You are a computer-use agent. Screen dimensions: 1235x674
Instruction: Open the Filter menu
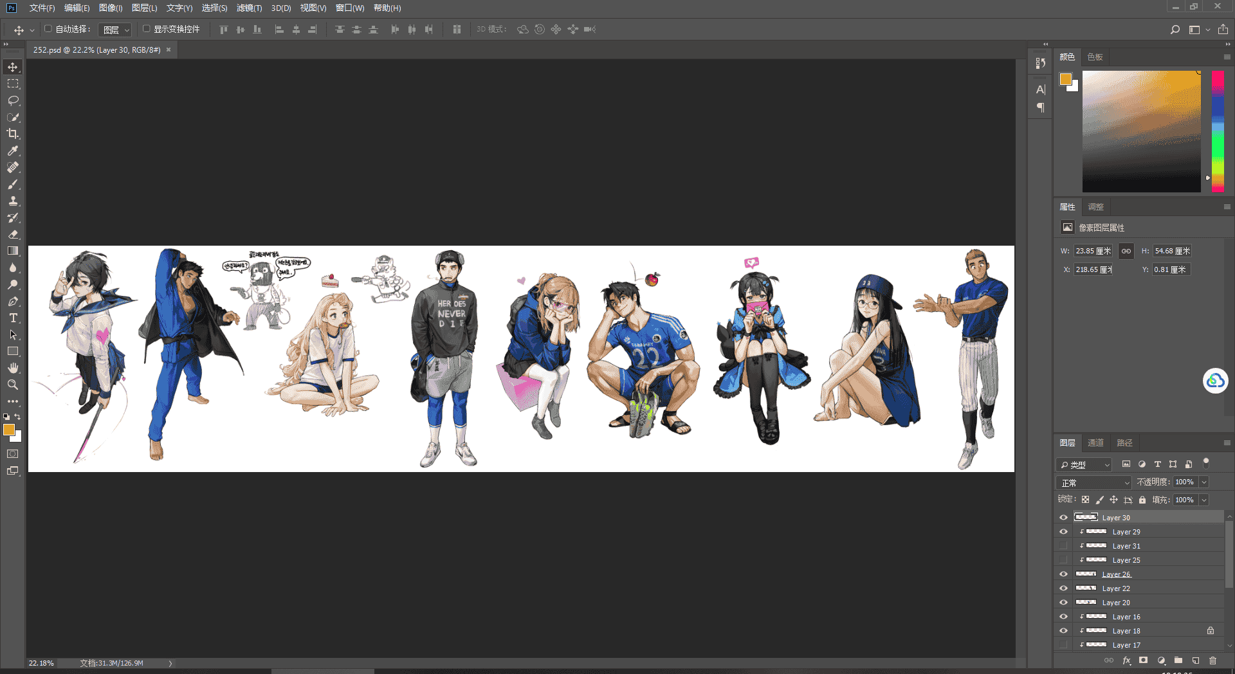click(249, 8)
